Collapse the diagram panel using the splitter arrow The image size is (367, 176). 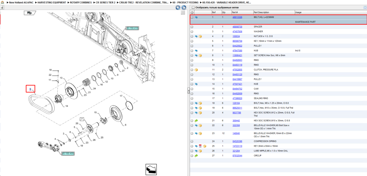click(188, 91)
